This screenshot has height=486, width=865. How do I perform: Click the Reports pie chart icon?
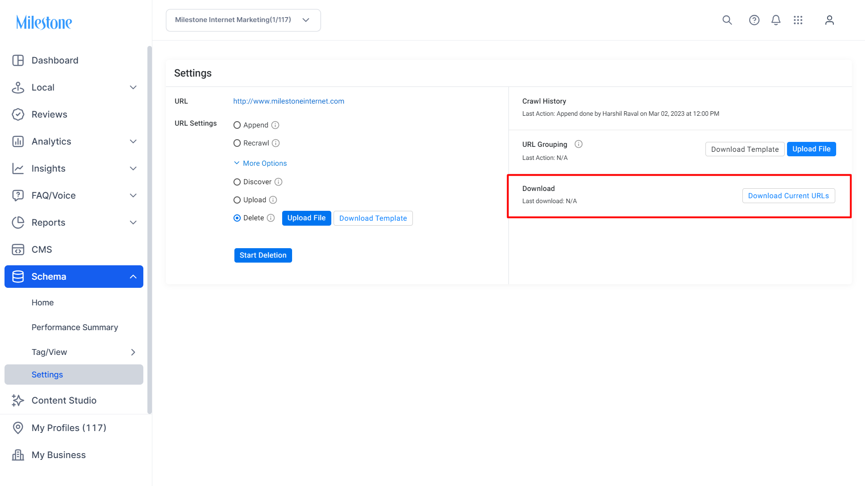(18, 223)
